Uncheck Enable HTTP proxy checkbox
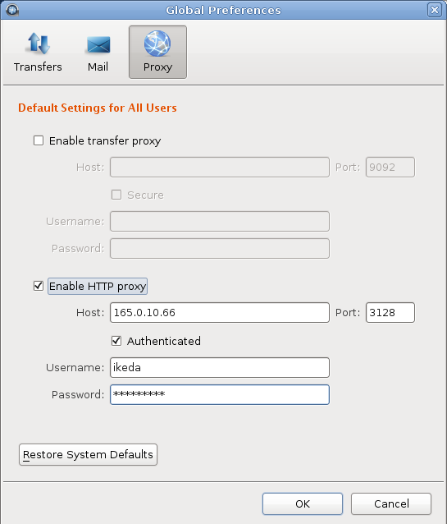This screenshot has height=524, width=447. 39,286
